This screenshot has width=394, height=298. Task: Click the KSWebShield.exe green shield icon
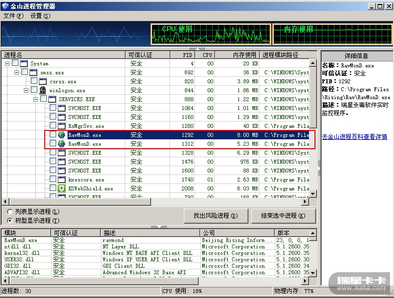click(x=62, y=188)
